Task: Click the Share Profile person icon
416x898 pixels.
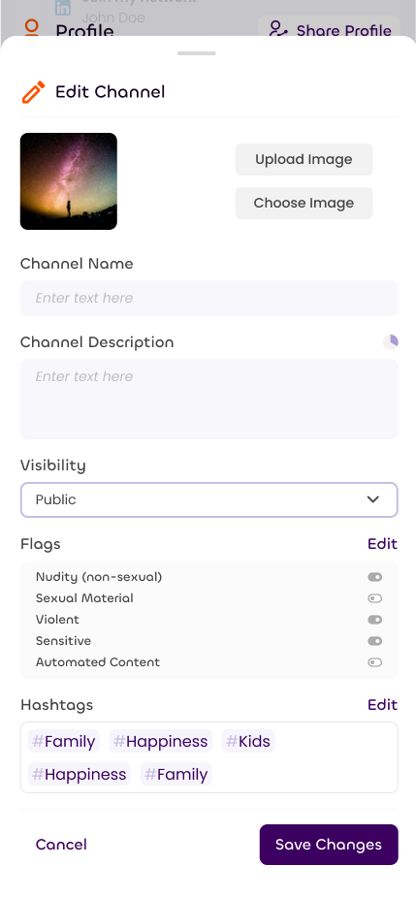Action: (279, 29)
